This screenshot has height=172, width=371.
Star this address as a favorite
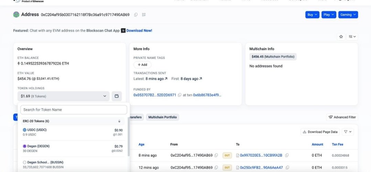coord(341,37)
